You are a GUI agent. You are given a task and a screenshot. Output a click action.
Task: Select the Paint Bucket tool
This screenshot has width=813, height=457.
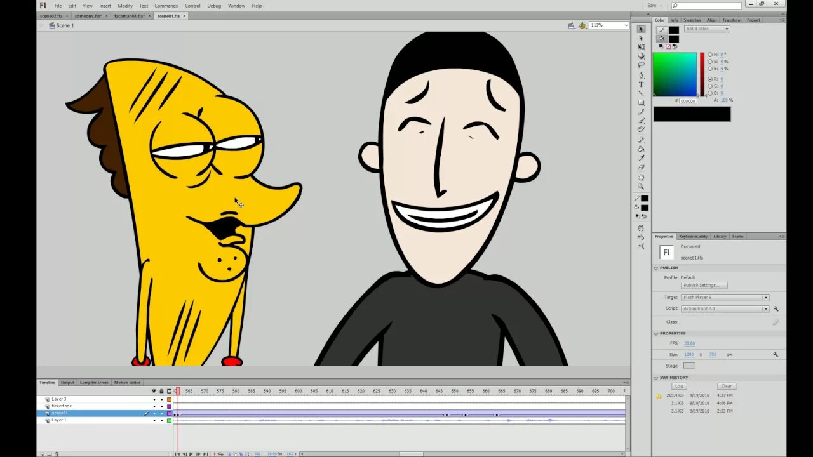coord(641,149)
